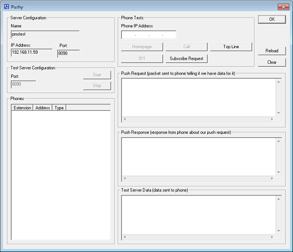Click the Type column header in Phones

pyautogui.click(x=59, y=108)
